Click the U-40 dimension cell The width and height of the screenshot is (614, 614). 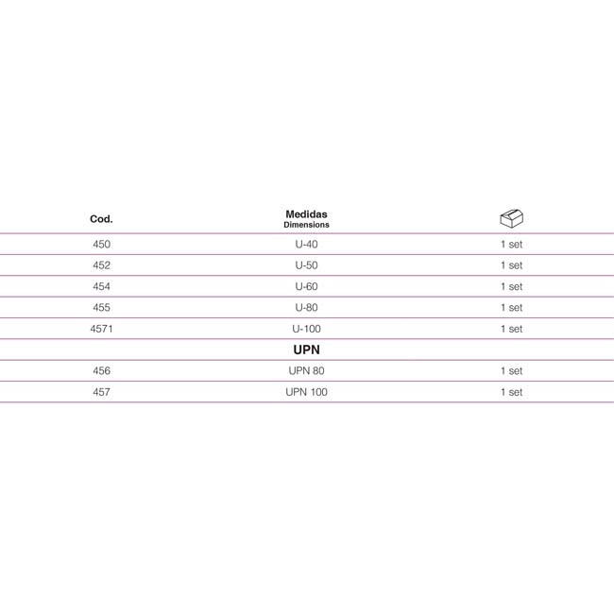pyautogui.click(x=307, y=245)
